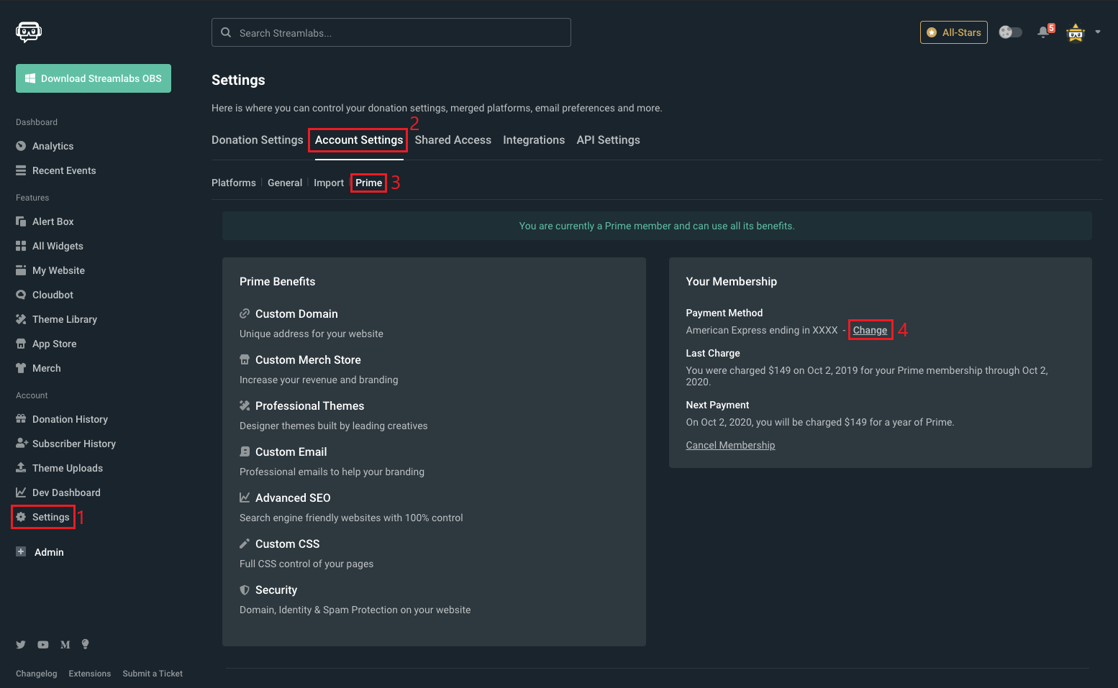
Task: Click Change payment method link
Action: point(871,330)
